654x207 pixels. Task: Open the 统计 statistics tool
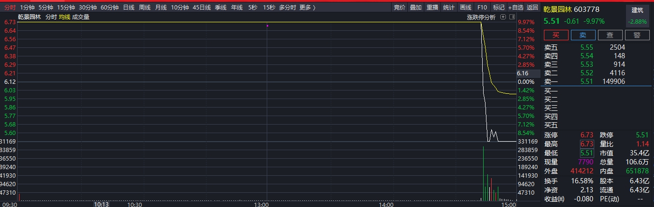(x=448, y=8)
